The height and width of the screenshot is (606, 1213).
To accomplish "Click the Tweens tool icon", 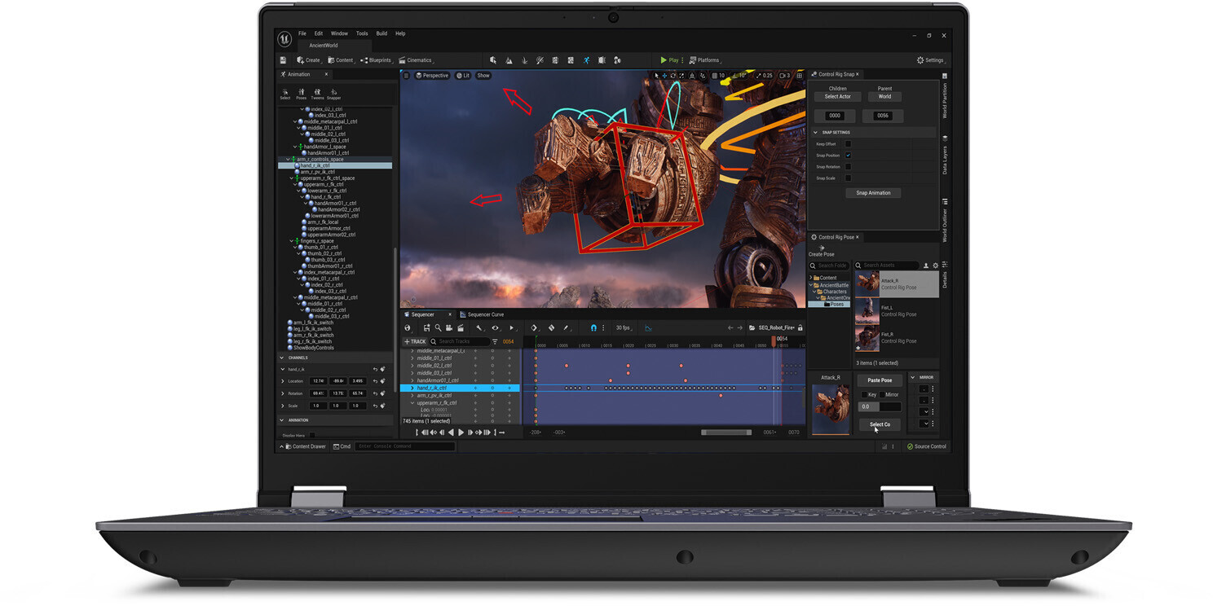I will (x=317, y=93).
